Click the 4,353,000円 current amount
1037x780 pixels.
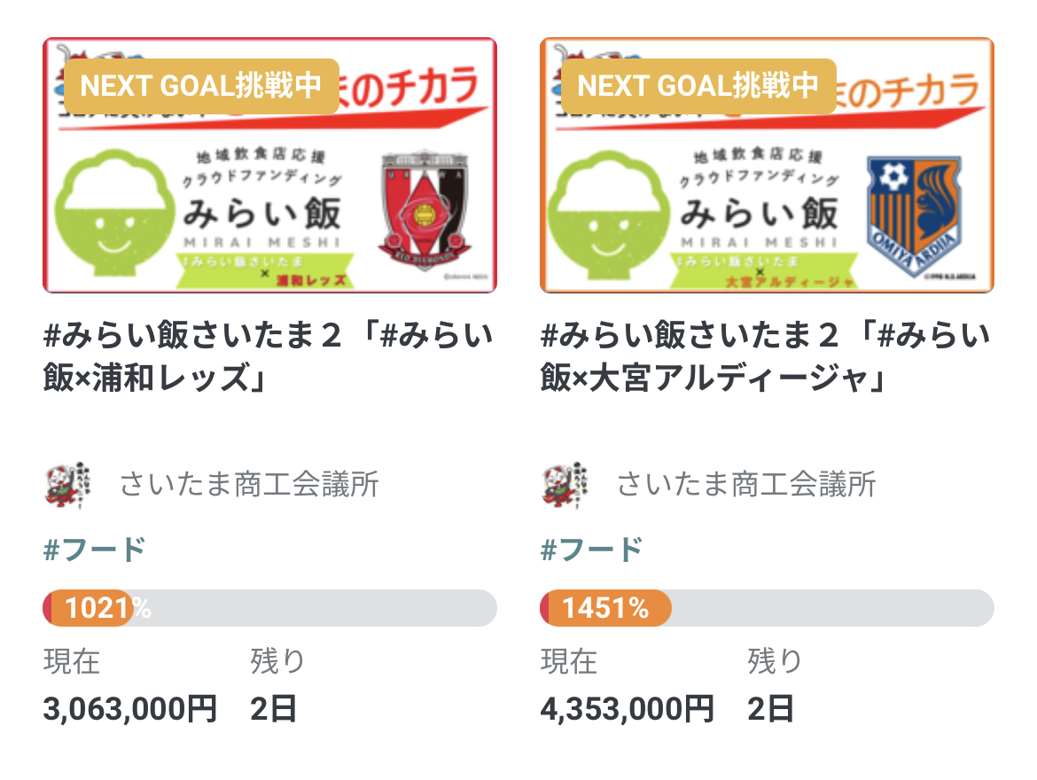pos(628,708)
